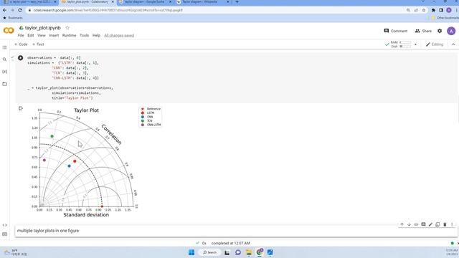Open the find and replace sidebar icon

5,59
